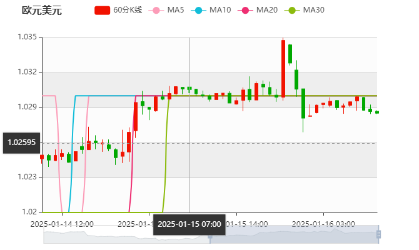The height and width of the screenshot is (250, 419).
Task: Click the green MA30 legend marker
Action: [291, 10]
